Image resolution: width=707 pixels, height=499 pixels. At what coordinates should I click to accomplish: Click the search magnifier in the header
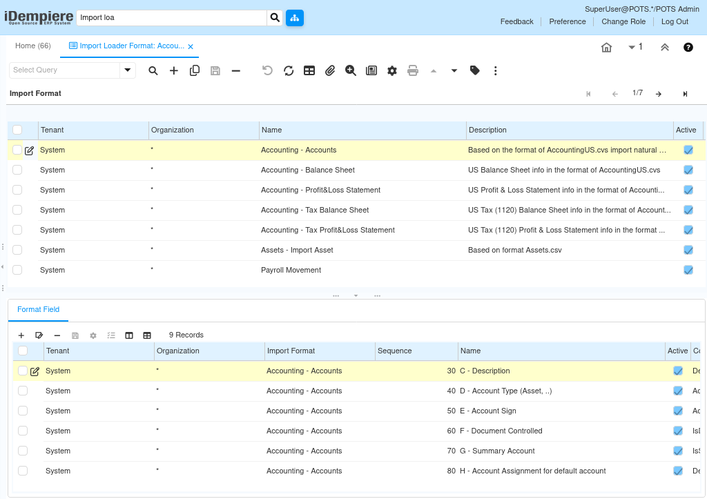[275, 17]
